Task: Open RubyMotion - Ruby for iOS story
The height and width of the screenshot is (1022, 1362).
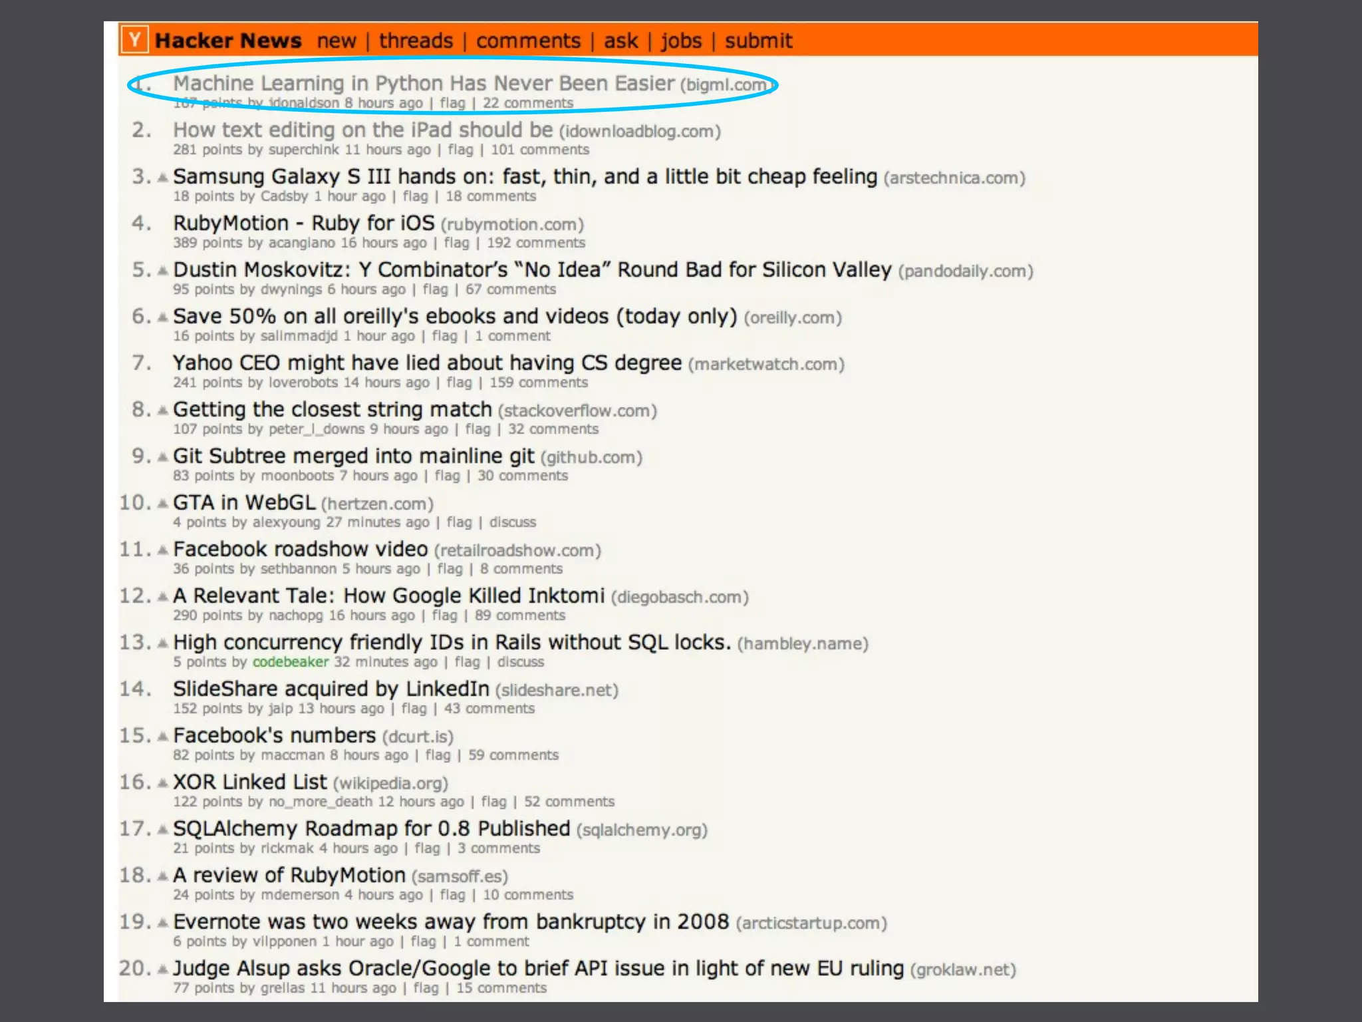Action: point(303,223)
